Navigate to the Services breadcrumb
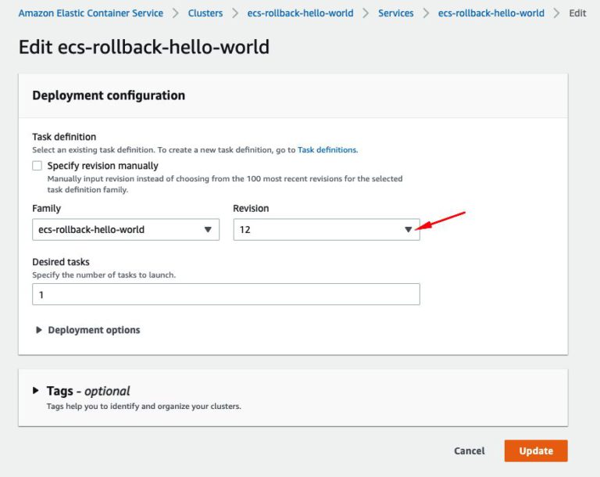Screen dimensions: 600x477 click(395, 13)
